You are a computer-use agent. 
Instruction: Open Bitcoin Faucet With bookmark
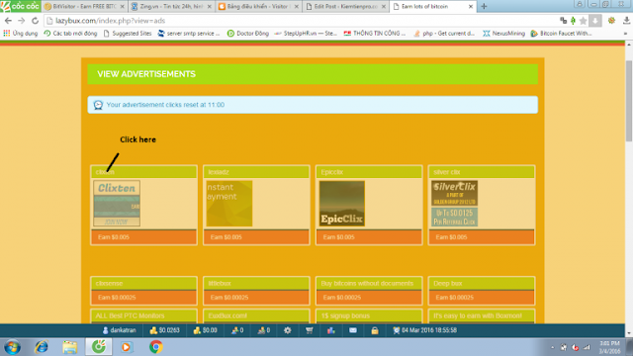pyautogui.click(x=561, y=34)
